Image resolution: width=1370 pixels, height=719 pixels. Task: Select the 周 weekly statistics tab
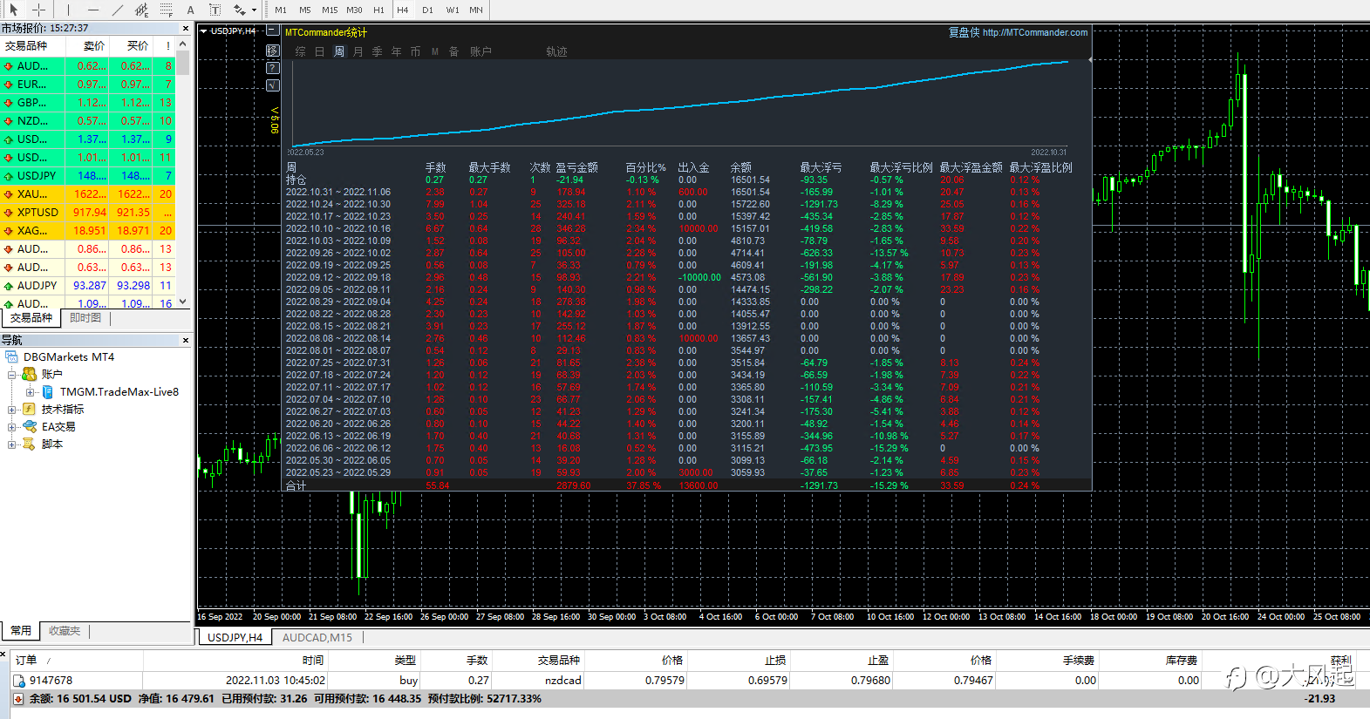tap(338, 52)
